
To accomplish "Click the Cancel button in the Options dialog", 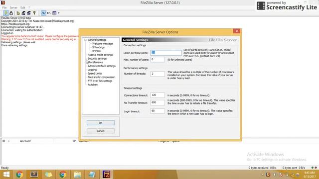I will (x=101, y=131).
